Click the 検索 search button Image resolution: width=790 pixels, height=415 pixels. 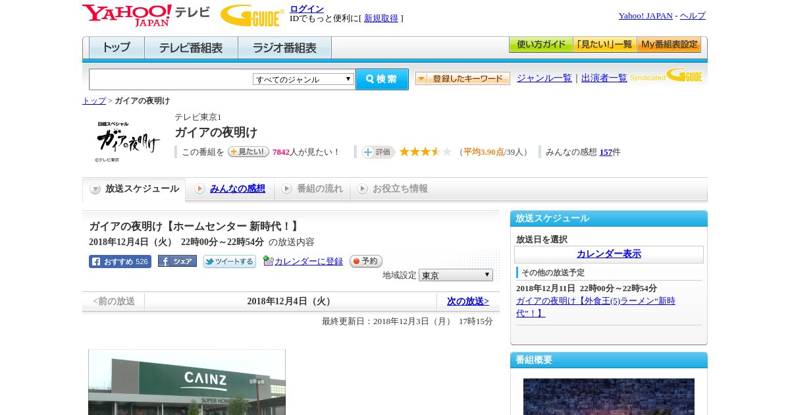click(382, 79)
